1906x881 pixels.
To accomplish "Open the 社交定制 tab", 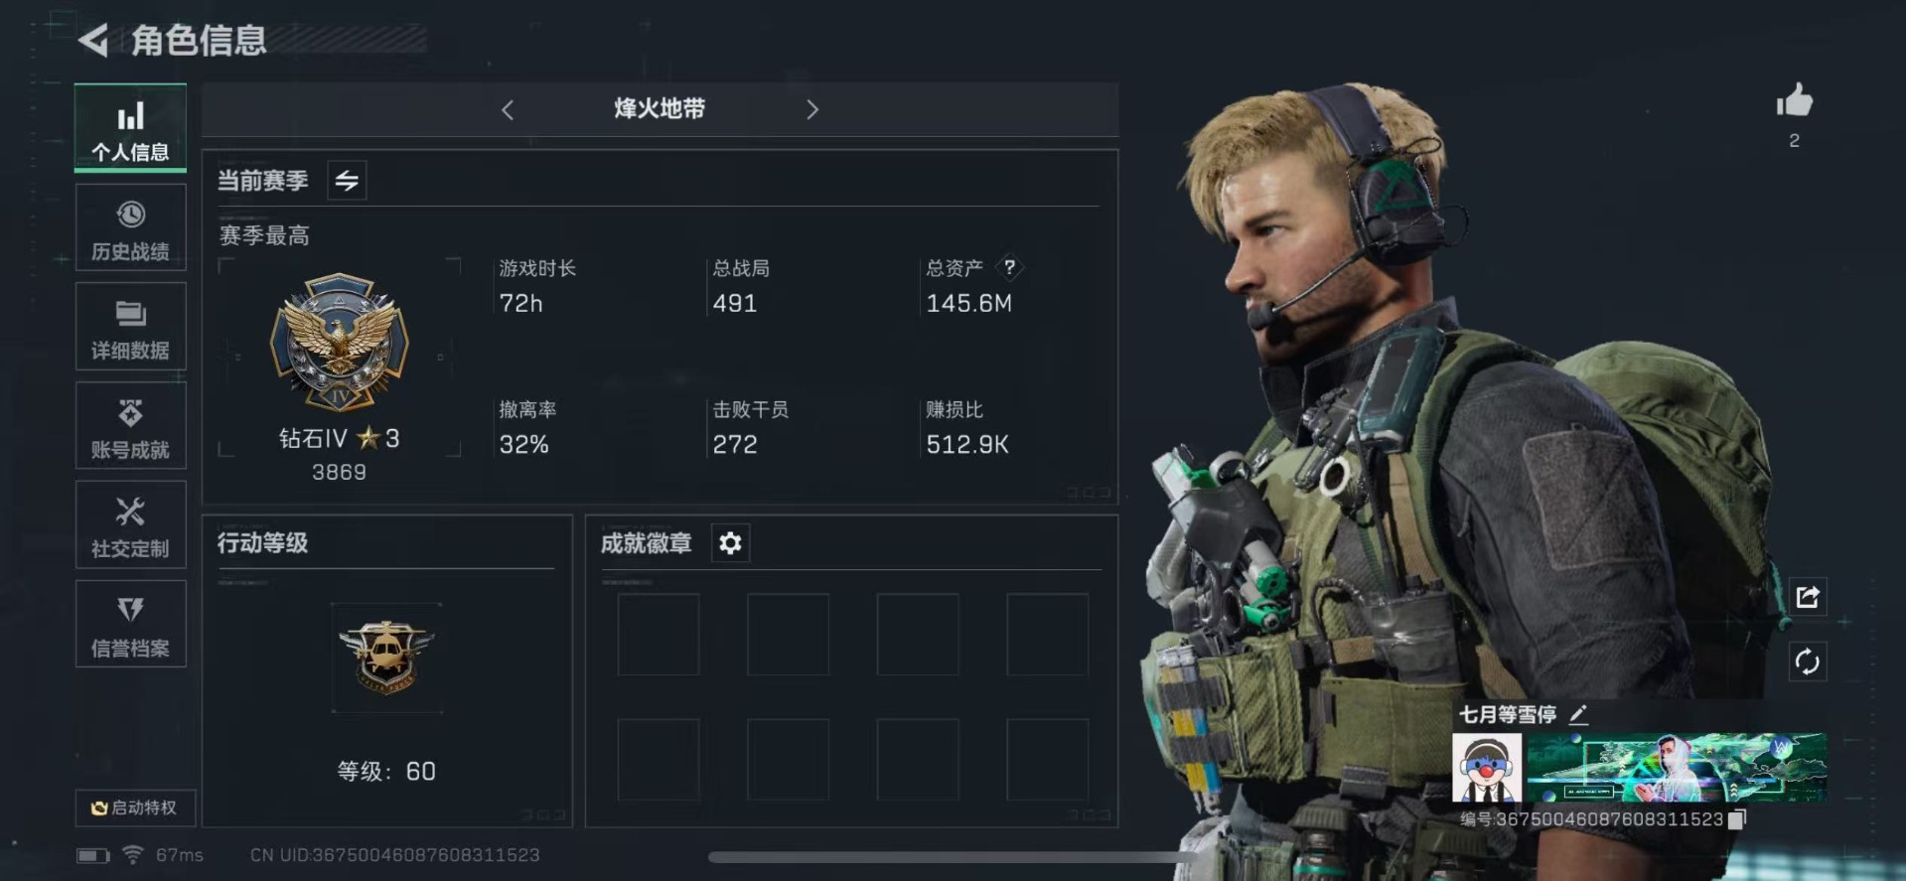I will pos(130,525).
